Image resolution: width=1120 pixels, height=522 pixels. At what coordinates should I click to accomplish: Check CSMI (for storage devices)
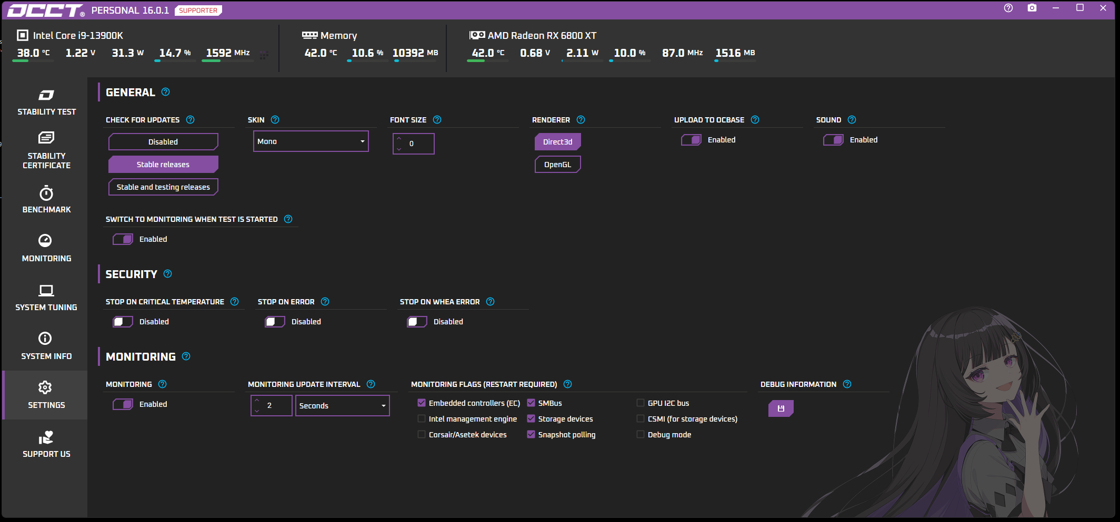tap(641, 419)
